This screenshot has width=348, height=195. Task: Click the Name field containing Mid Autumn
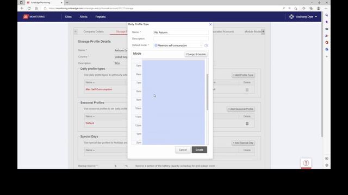pyautogui.click(x=181, y=32)
